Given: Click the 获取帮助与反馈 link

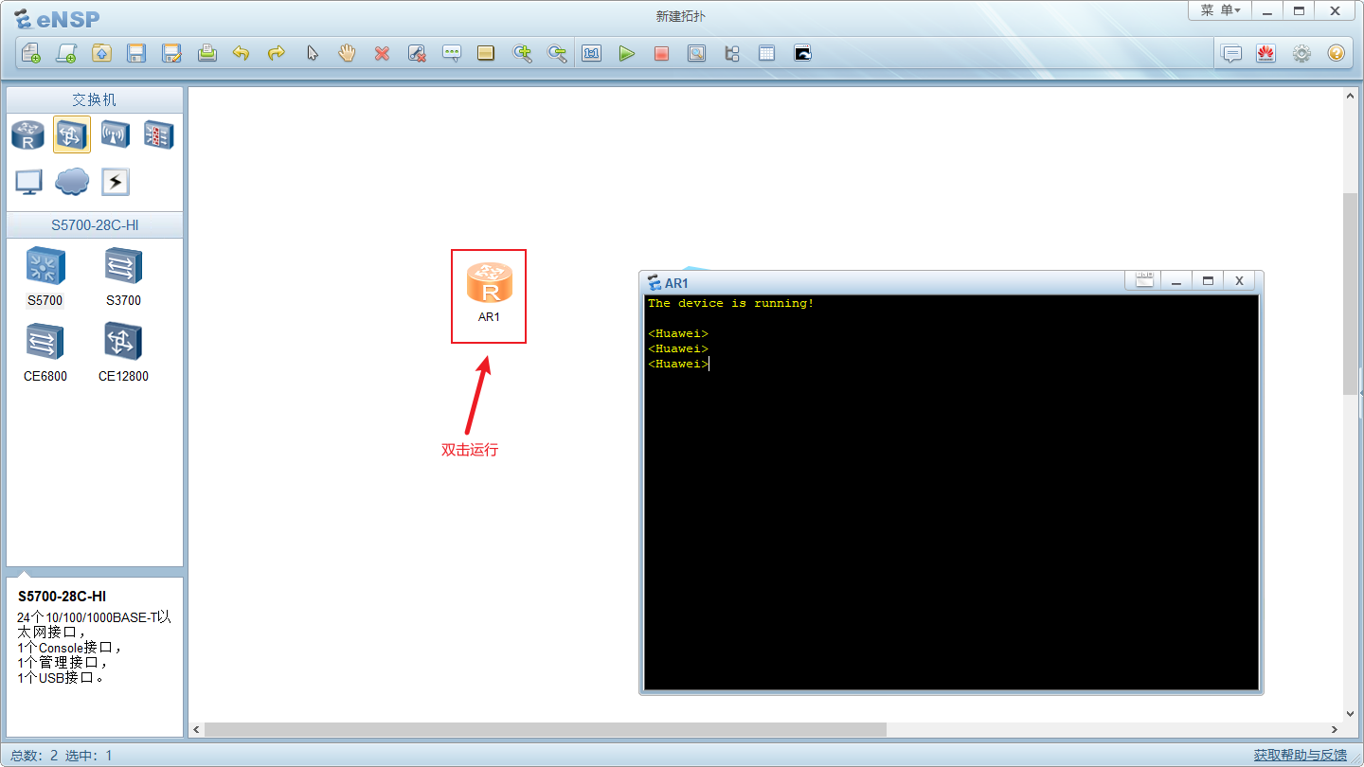Looking at the screenshot, I should 1300,755.
